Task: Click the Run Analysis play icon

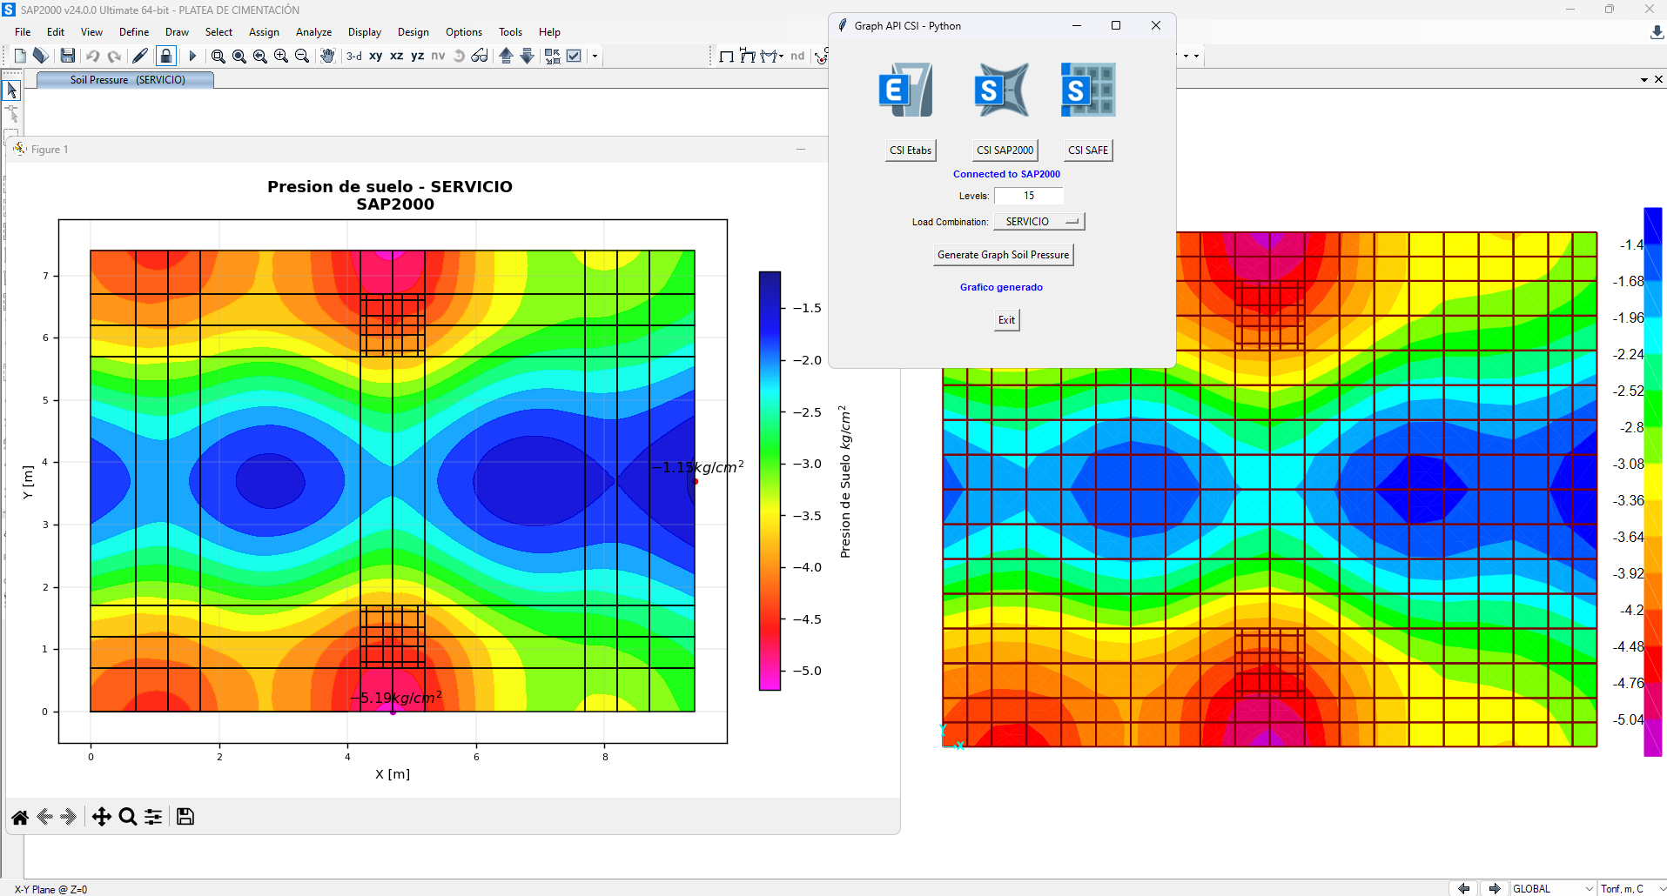Action: 192,56
